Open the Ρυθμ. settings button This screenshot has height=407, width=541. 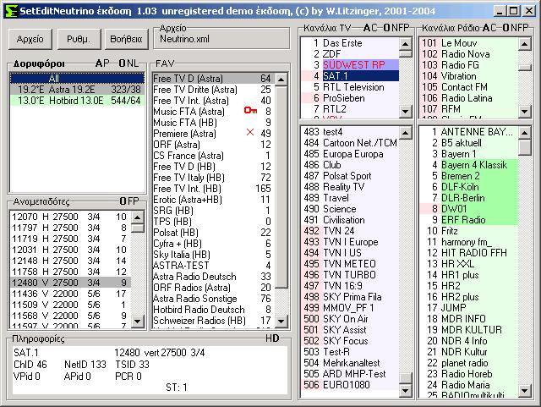(x=79, y=39)
